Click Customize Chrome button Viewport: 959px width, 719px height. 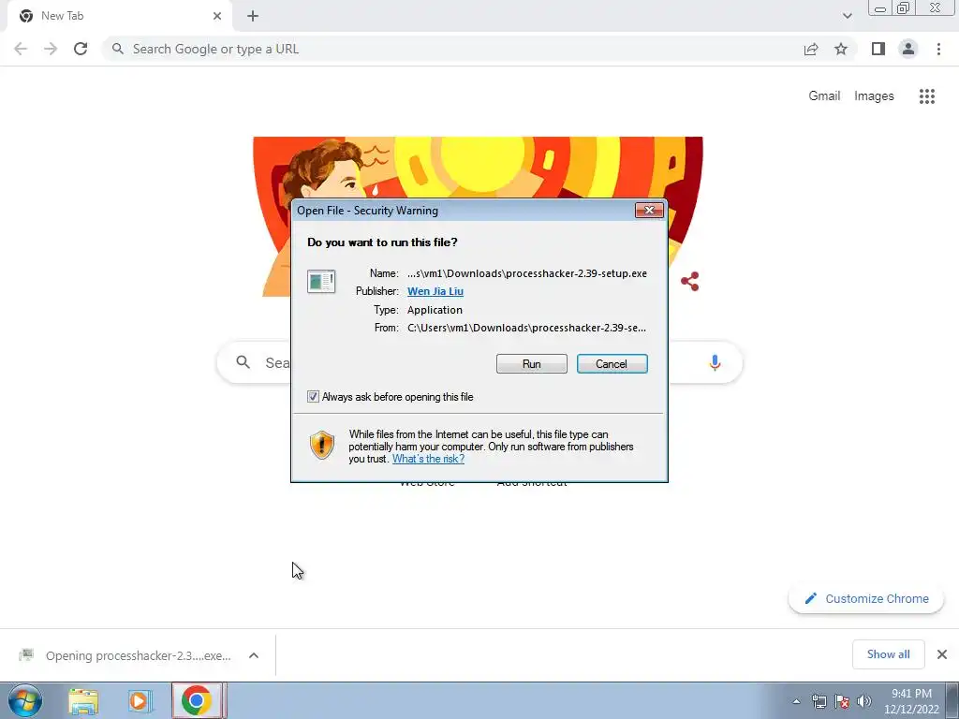pyautogui.click(x=866, y=598)
